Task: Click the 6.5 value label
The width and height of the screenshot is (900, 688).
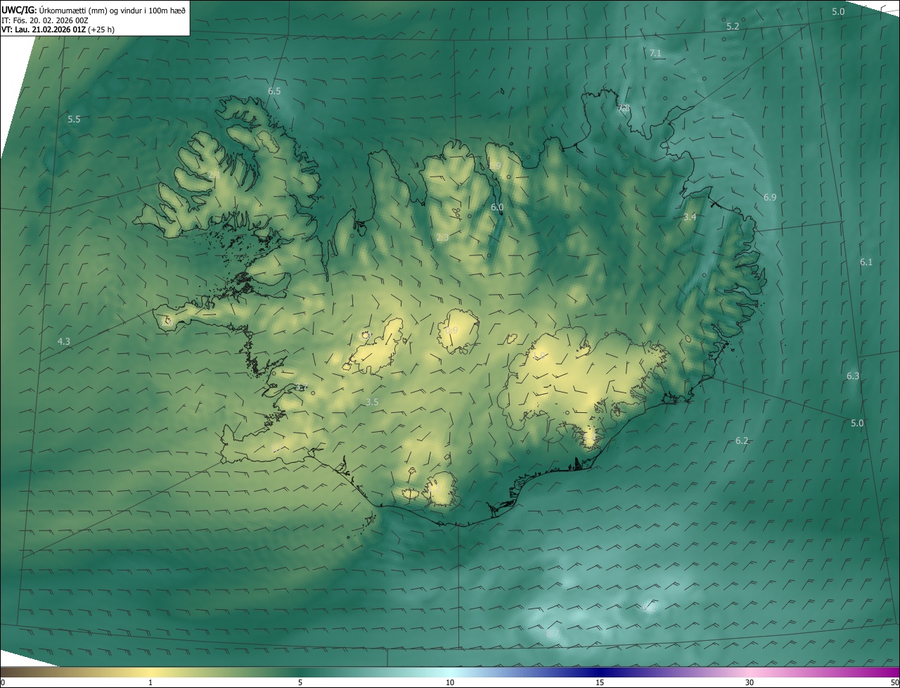Action: (274, 91)
